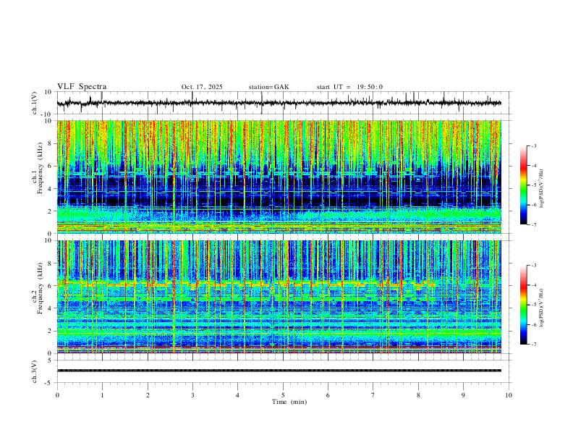The image size is (573, 443).
Task: Click inside the ch.1 voltage waveform trace panel
Action: click(x=284, y=103)
